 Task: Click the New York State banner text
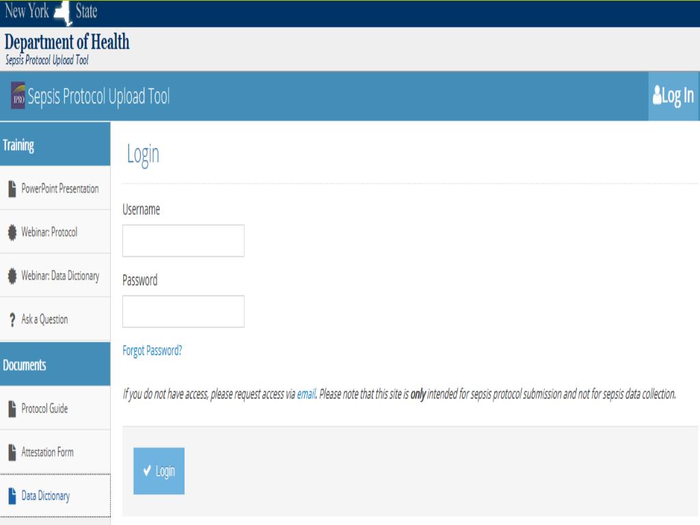pyautogui.click(x=51, y=11)
